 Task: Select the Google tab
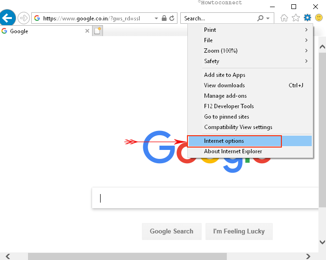46,31
